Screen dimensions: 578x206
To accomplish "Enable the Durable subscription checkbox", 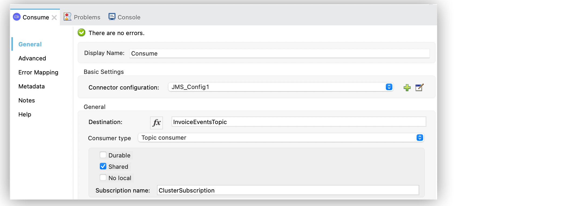I will point(103,155).
